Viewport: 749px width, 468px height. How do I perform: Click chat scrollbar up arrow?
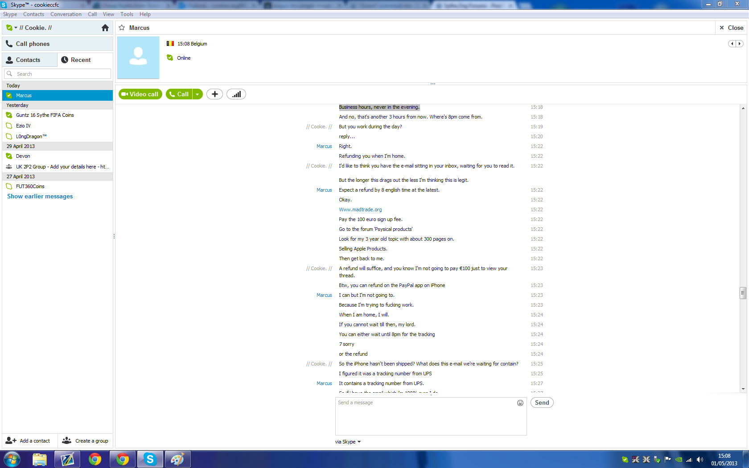pyautogui.click(x=743, y=108)
